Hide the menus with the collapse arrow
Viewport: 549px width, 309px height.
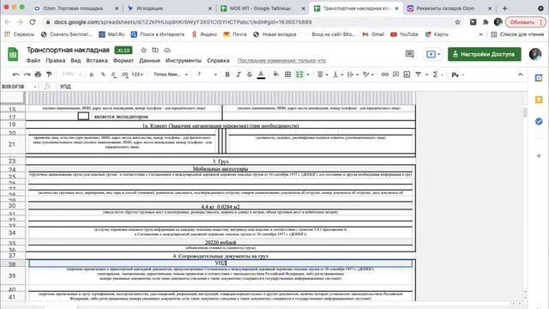(x=521, y=75)
